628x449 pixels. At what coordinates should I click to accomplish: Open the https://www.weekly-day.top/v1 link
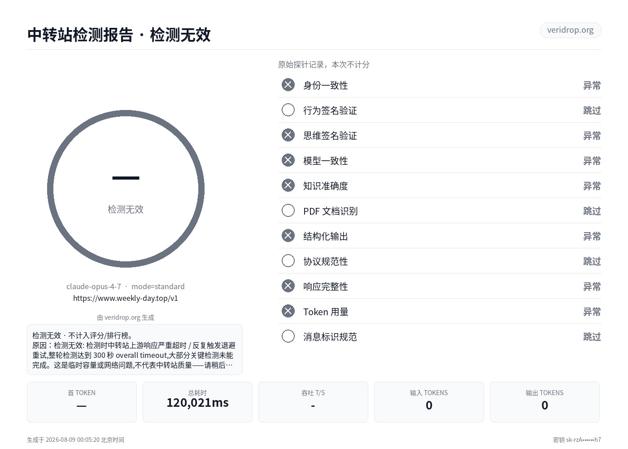[126, 298]
